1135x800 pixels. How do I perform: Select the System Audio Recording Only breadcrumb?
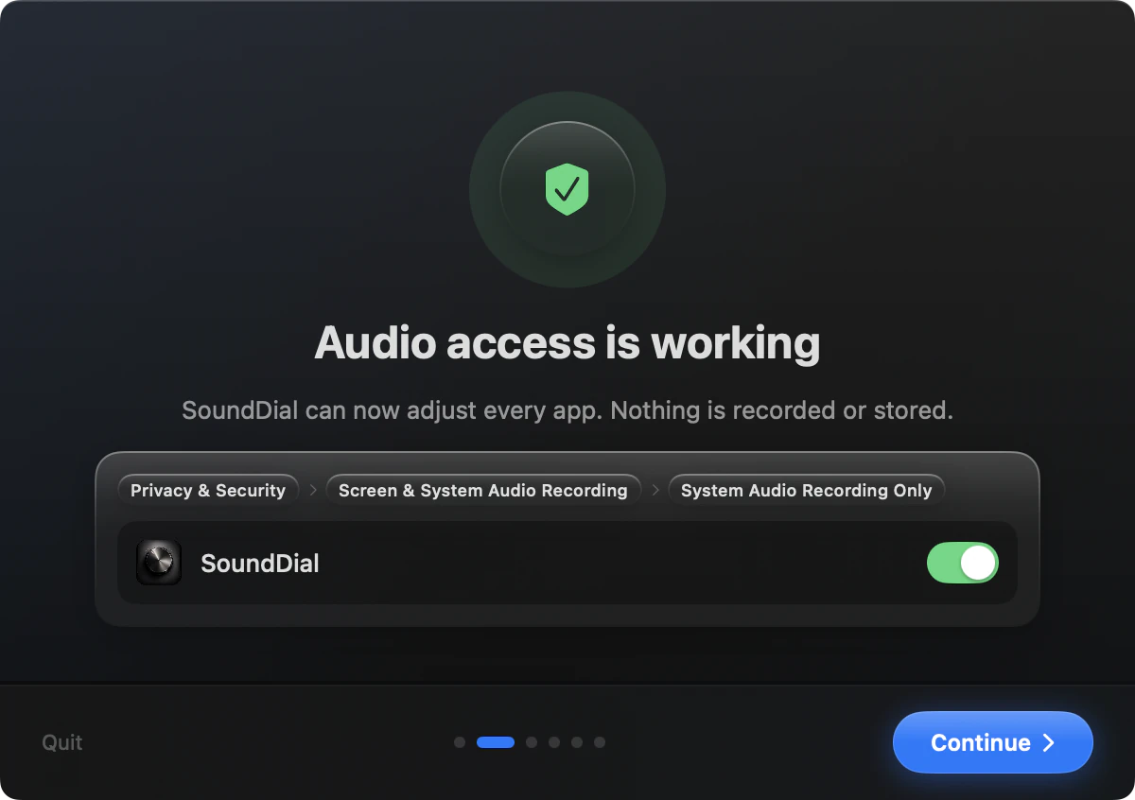(x=807, y=490)
